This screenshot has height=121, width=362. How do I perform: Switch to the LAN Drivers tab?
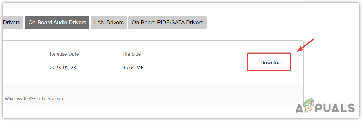click(109, 22)
